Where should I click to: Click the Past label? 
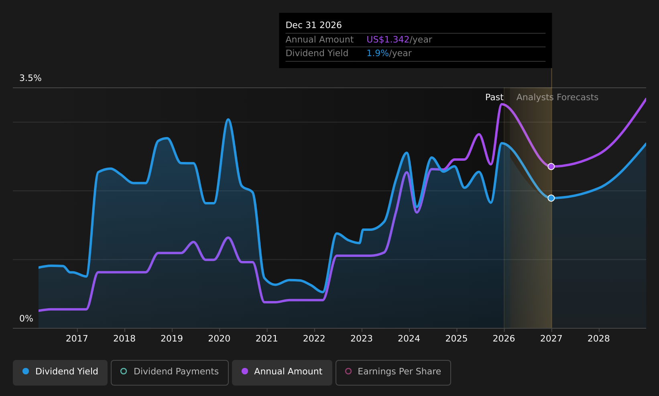click(494, 97)
